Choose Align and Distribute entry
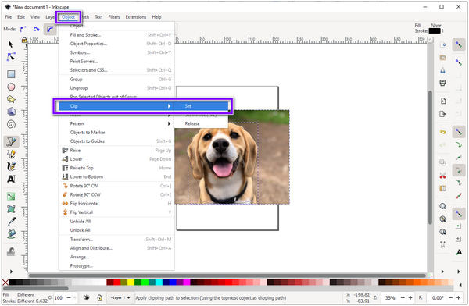 [116, 248]
